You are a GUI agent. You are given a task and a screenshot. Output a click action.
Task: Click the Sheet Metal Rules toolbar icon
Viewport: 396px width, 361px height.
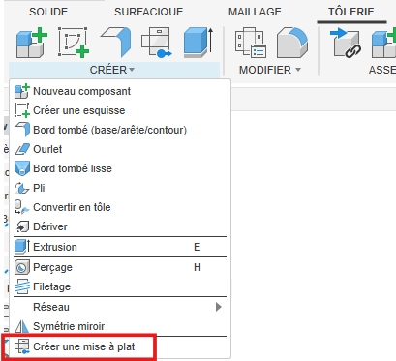(251, 43)
